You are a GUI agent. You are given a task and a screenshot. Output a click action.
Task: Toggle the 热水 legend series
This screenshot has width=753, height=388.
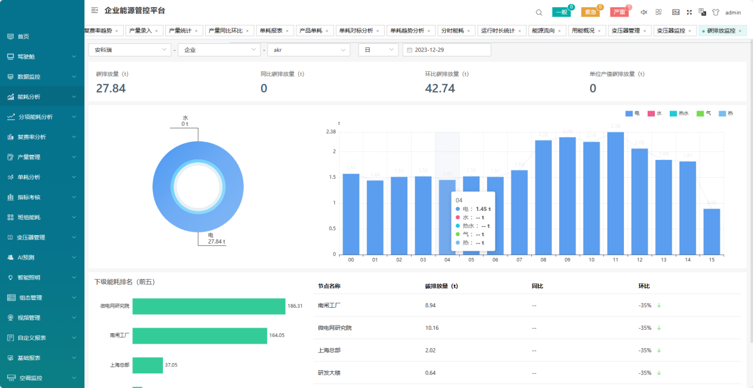(679, 113)
